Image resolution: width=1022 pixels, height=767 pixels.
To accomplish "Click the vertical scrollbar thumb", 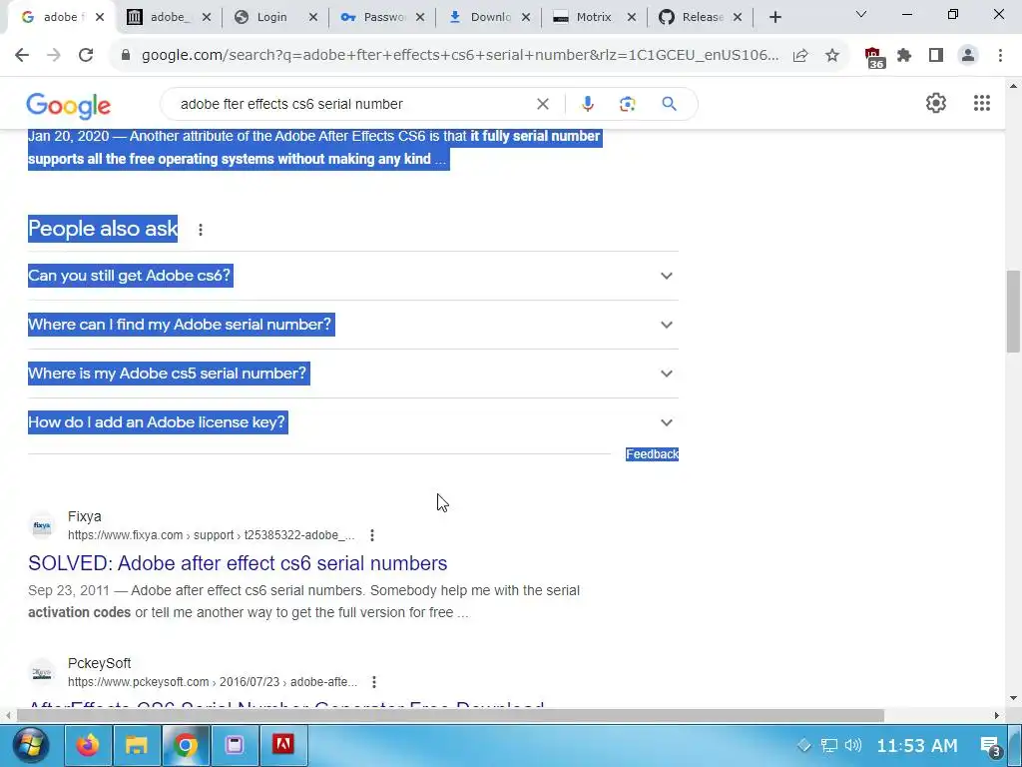I will coord(1013,312).
